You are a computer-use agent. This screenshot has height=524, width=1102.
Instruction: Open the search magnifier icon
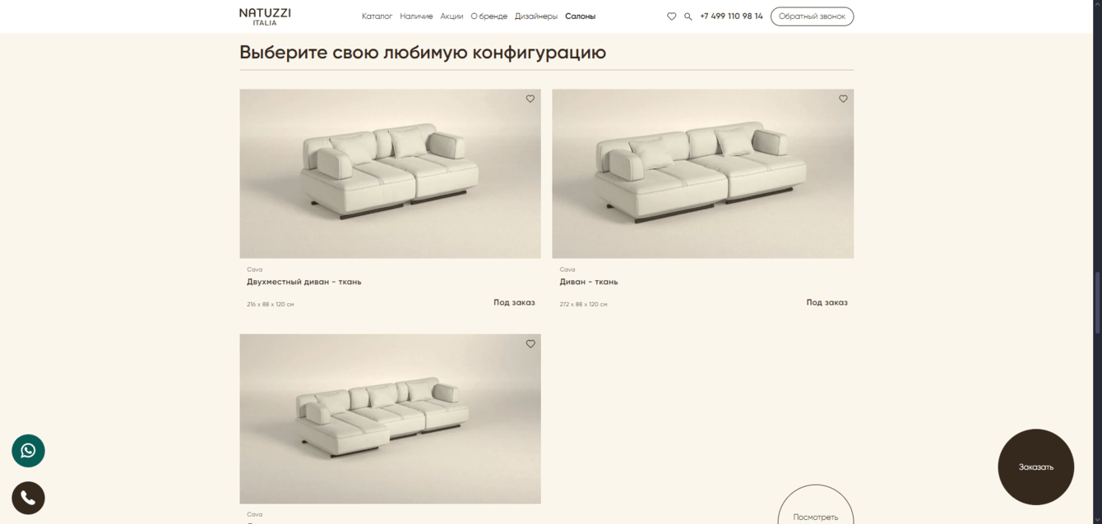point(688,16)
